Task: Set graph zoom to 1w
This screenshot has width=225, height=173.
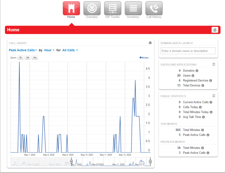Action: tap(35, 57)
